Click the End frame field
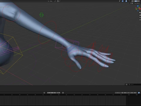Image resolution: width=141 pixels, height=106 pixels. (x=133, y=93)
